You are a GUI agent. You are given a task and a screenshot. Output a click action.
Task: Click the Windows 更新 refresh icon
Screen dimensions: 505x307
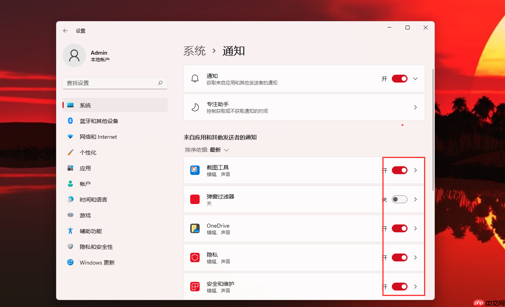[x=70, y=263]
